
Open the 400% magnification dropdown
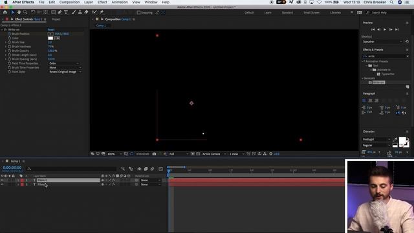click(114, 154)
